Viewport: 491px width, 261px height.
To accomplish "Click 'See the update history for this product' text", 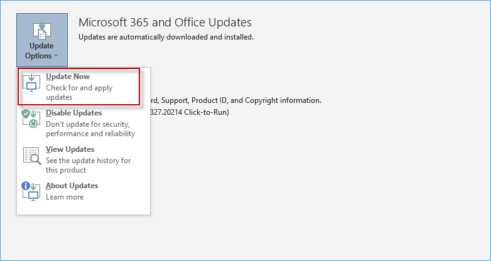I will [89, 165].
